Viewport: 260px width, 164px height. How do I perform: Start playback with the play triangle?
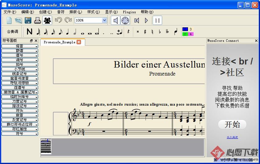tap(146, 21)
